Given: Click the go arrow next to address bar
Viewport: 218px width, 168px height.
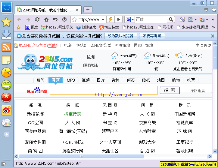Looking at the screenshot, I should tap(118, 19).
